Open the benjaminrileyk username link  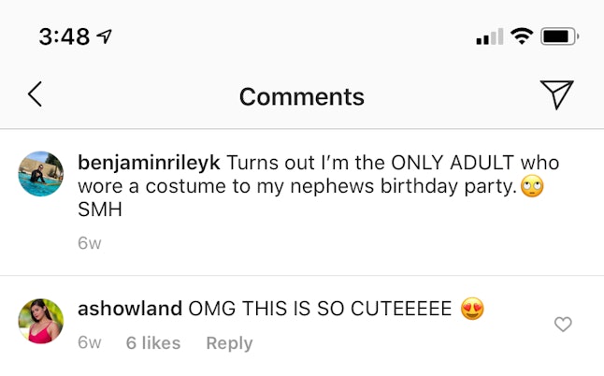pyautogui.click(x=149, y=162)
